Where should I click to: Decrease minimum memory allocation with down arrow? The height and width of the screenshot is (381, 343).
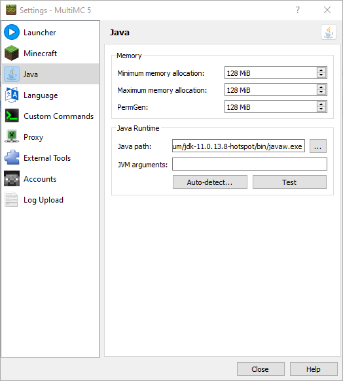click(x=321, y=75)
